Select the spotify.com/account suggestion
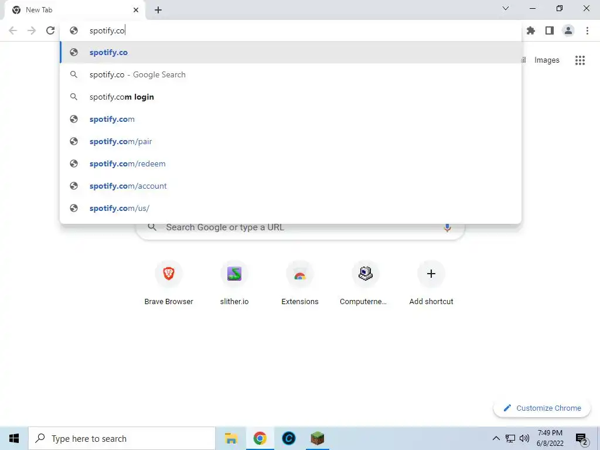The width and height of the screenshot is (600, 450). 291,186
